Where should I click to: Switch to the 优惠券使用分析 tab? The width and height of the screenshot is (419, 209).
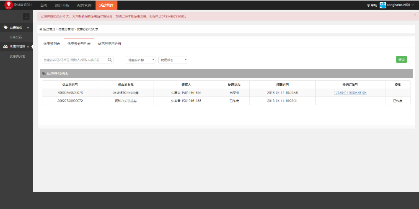tap(109, 44)
